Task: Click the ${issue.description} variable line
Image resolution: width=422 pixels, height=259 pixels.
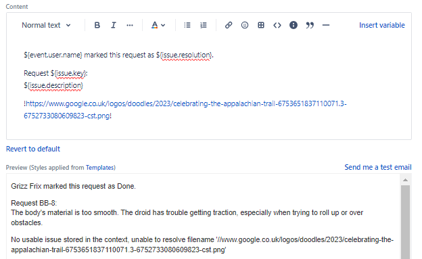Action: pos(53,86)
